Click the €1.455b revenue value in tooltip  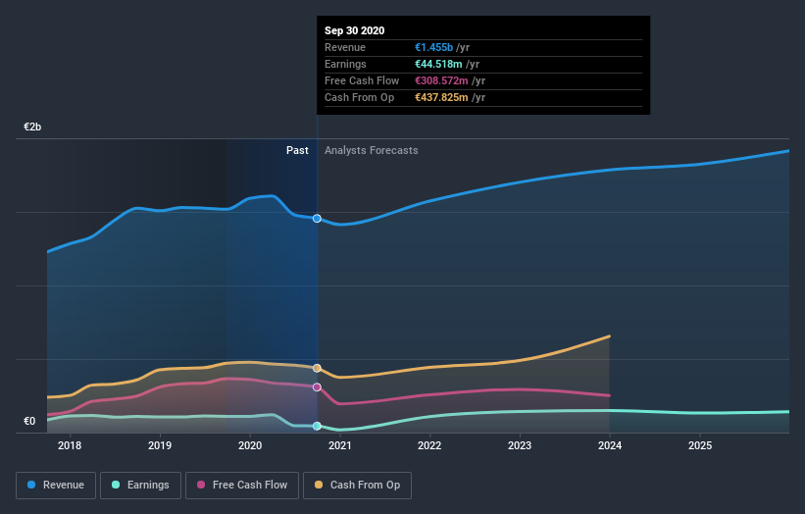click(x=433, y=47)
